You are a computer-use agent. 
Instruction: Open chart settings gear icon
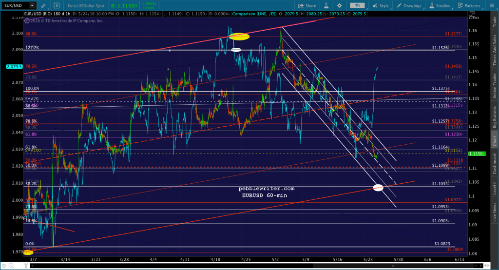click(x=340, y=5)
